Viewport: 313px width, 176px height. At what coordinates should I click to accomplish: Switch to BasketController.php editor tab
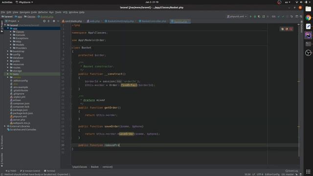click(x=154, y=21)
